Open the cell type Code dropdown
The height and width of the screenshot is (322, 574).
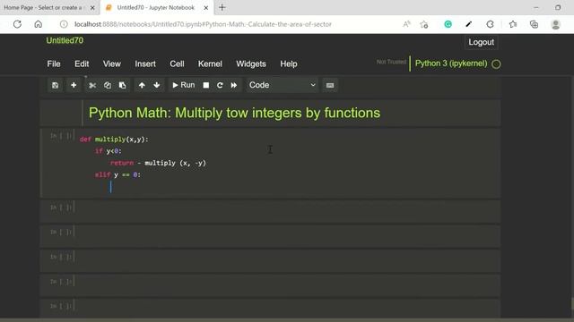282,85
